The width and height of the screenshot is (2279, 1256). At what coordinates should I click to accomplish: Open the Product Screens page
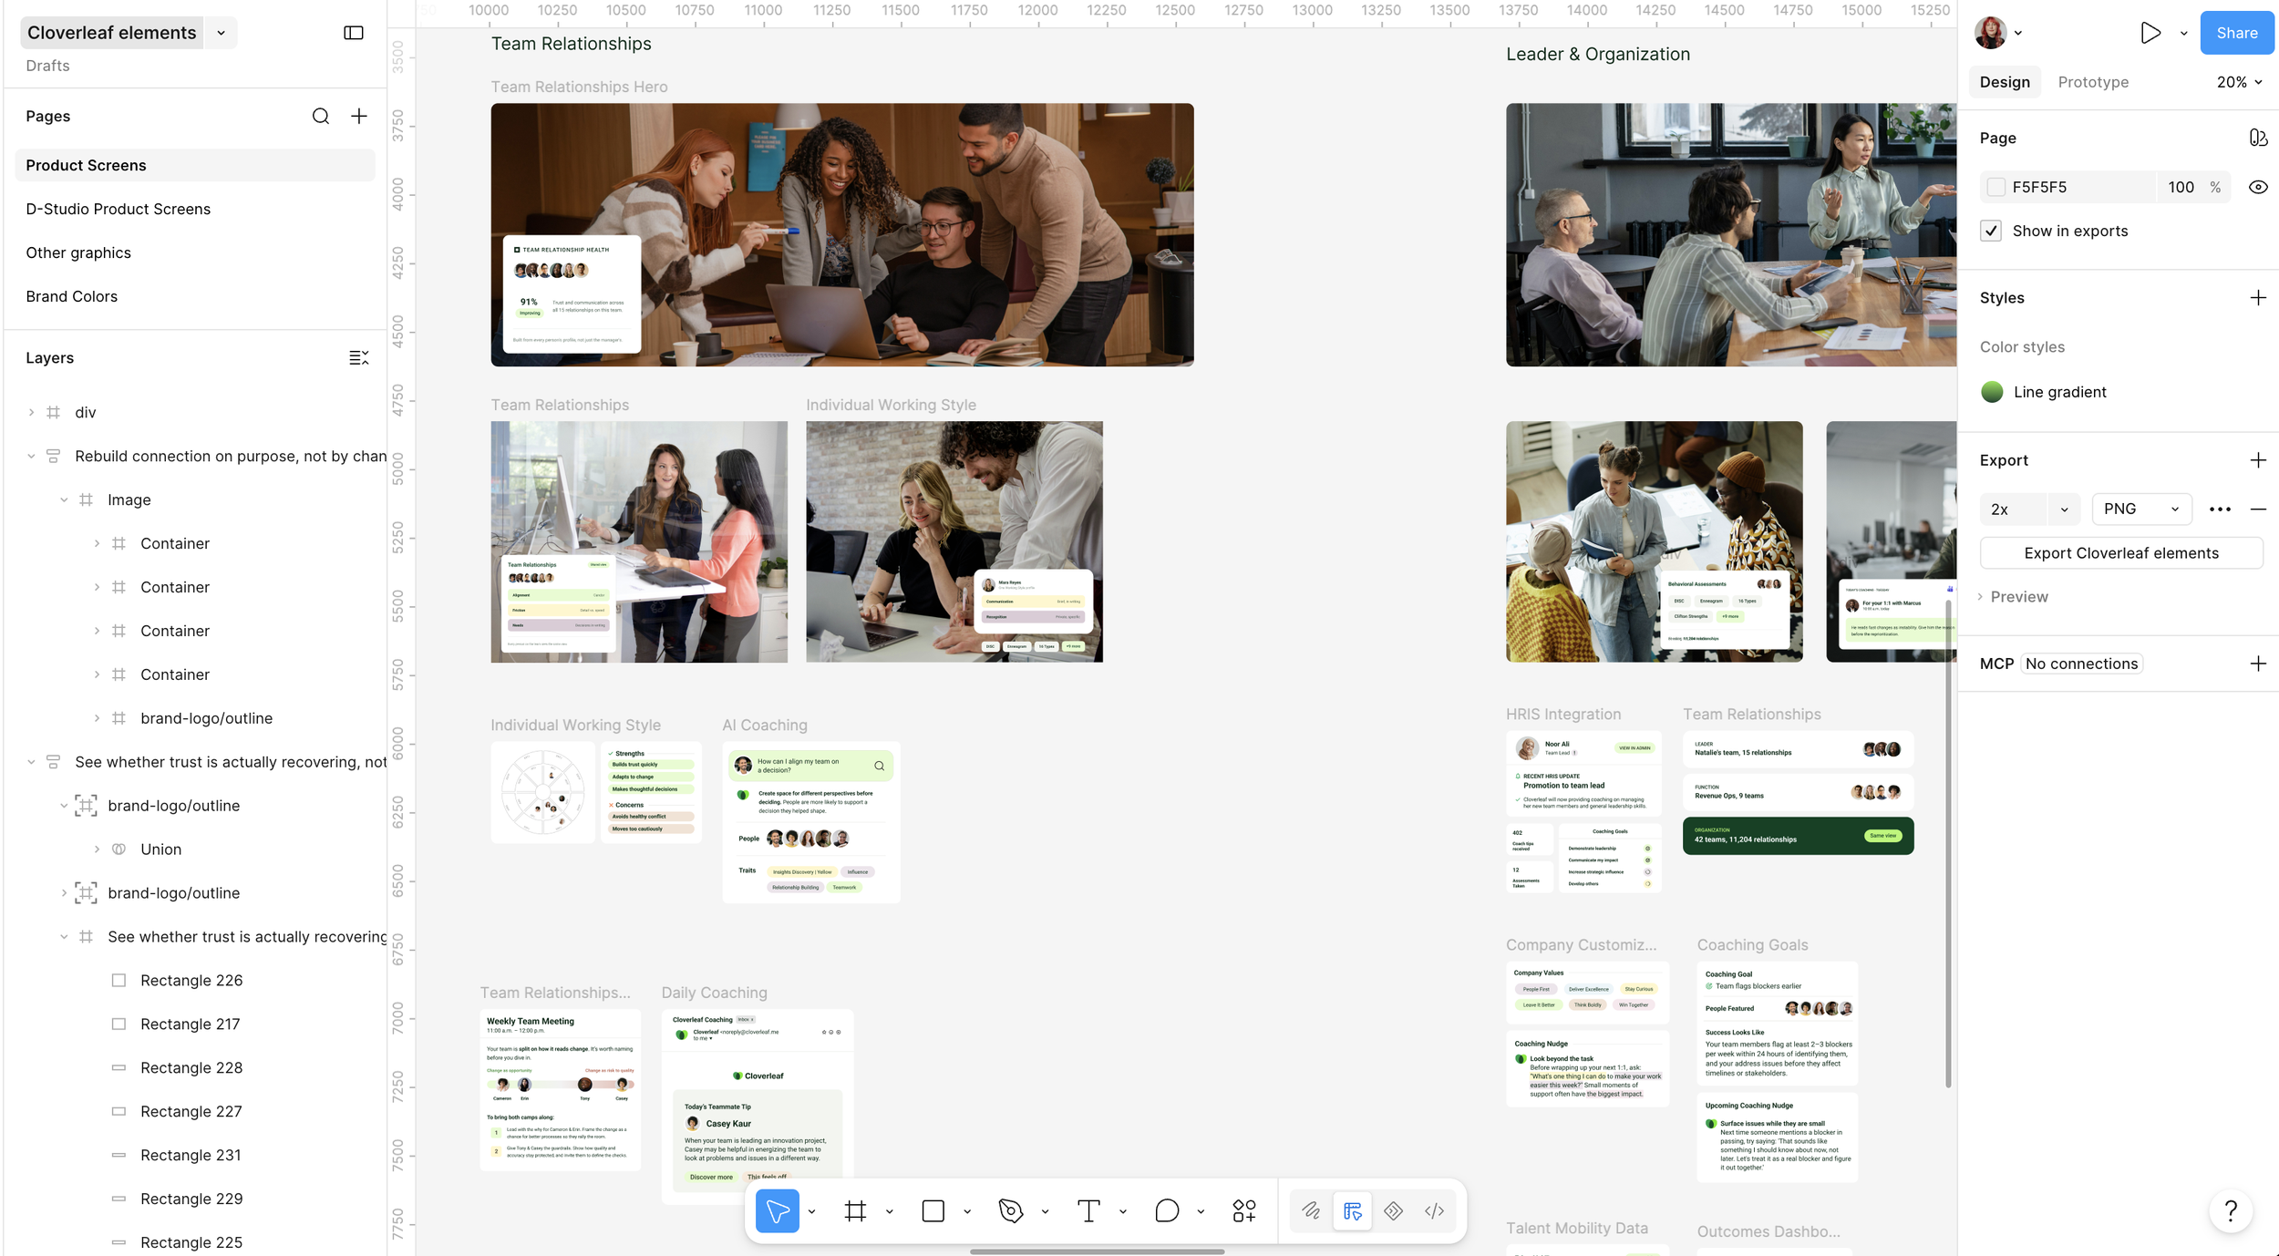(195, 165)
